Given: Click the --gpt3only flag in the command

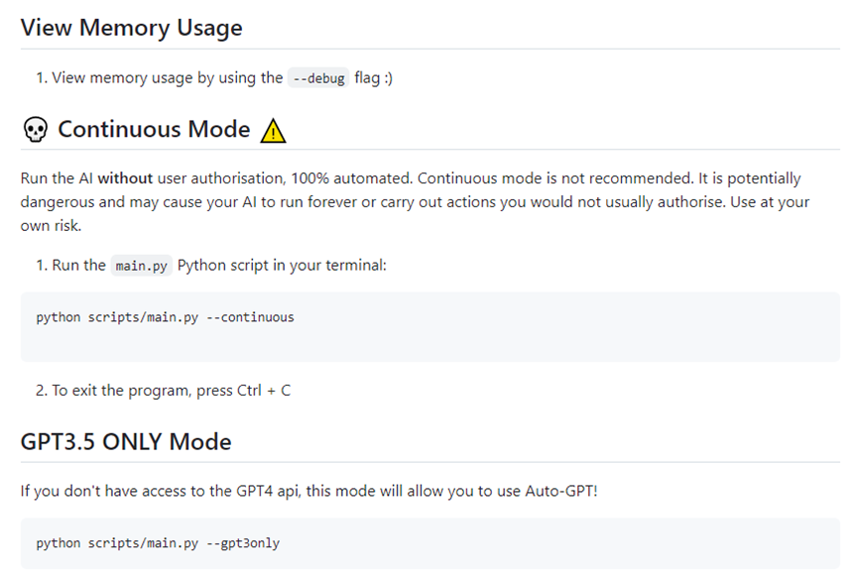Looking at the screenshot, I should tap(243, 543).
